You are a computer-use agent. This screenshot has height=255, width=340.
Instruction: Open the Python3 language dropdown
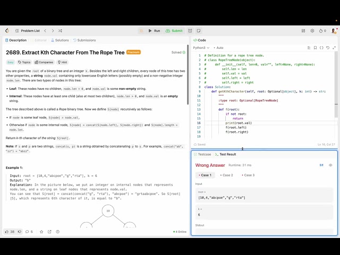point(201,48)
